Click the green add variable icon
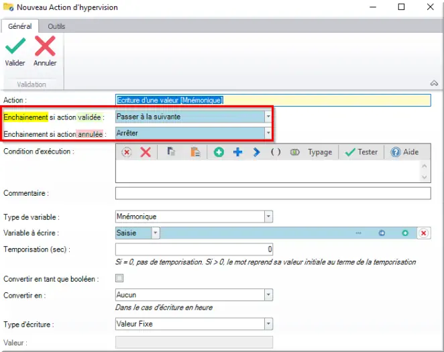 click(x=405, y=233)
